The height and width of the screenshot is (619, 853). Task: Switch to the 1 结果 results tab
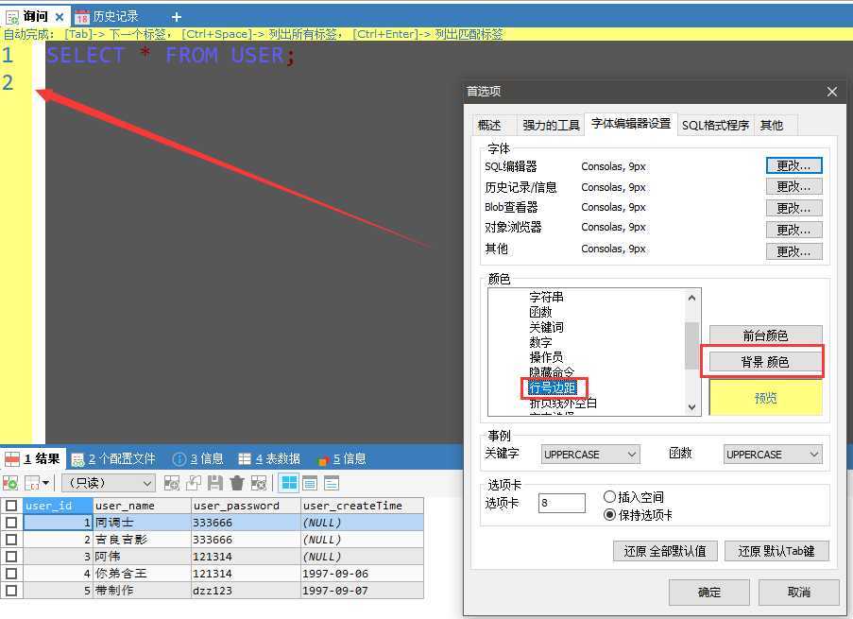pyautogui.click(x=33, y=459)
